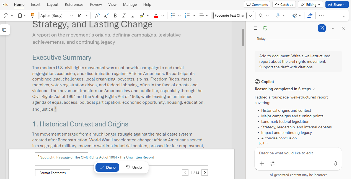
Task: Click the microphone in the Copilot input box
Action: (336, 164)
